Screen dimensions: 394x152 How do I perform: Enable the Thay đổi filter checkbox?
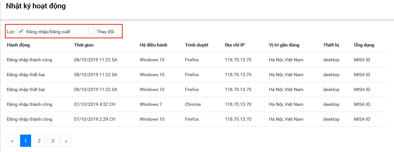pyautogui.click(x=91, y=31)
